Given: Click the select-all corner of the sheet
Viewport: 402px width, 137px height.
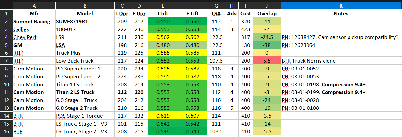Looking at the screenshot, I should click(x=6, y=6).
